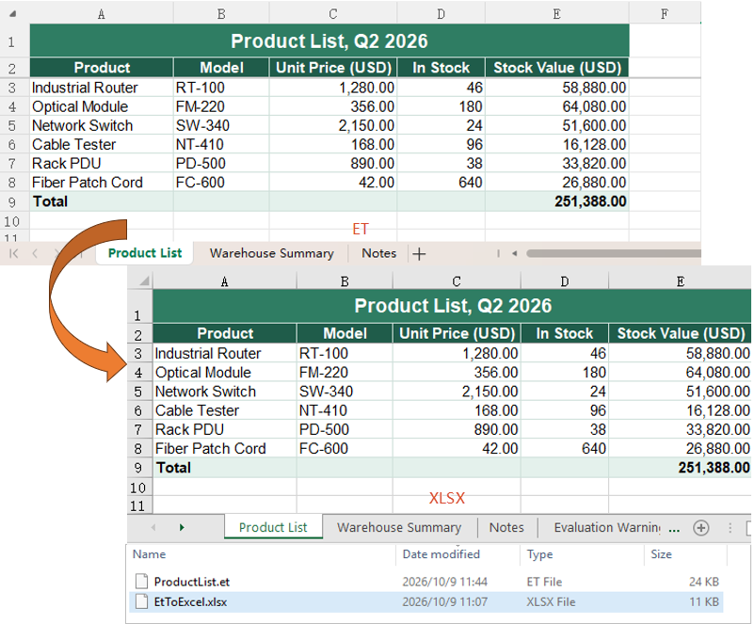The width and height of the screenshot is (755, 624).
Task: Click 2,150.00 price cell in ET sheet
Action: coord(332,126)
